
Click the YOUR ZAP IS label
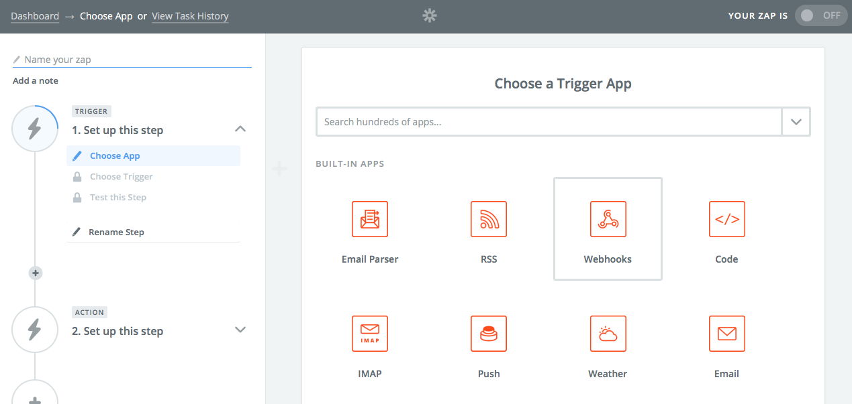758,15
